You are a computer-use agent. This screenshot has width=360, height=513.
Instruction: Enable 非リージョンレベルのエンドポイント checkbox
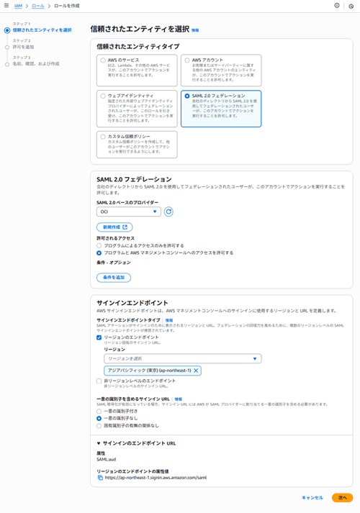tap(99, 381)
